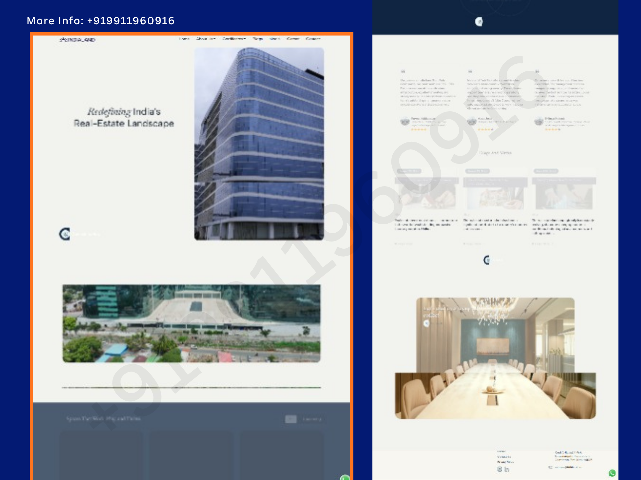Expand the Certifications dropdown menu
The width and height of the screenshot is (641, 480).
point(235,38)
